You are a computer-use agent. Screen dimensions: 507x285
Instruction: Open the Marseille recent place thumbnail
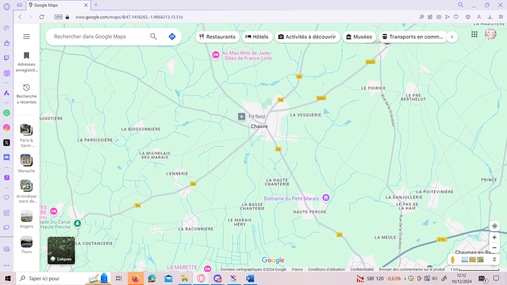26,160
